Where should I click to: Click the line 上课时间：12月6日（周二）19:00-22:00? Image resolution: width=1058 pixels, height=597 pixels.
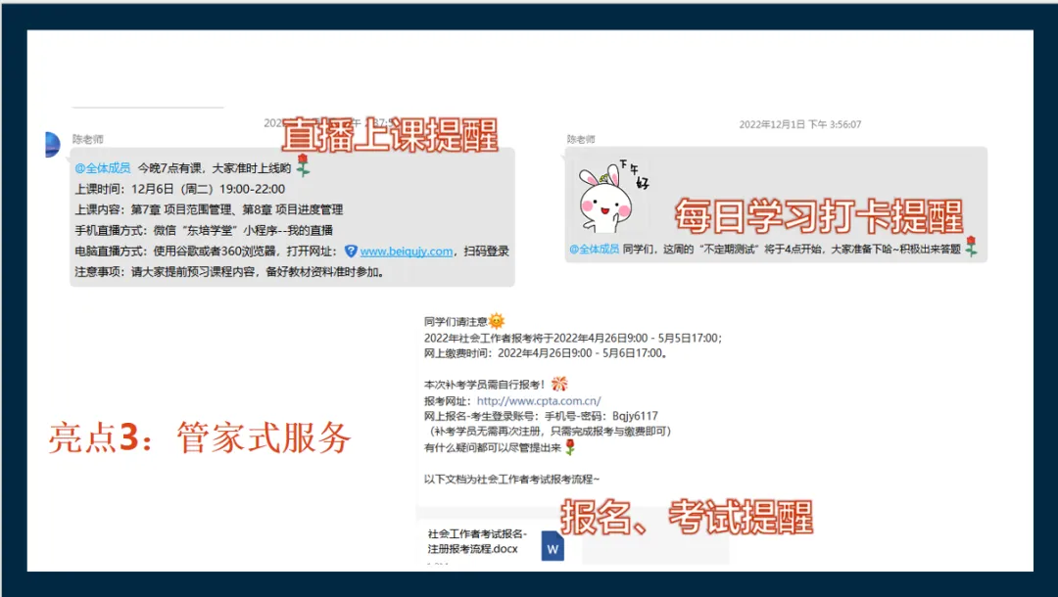[x=179, y=189]
